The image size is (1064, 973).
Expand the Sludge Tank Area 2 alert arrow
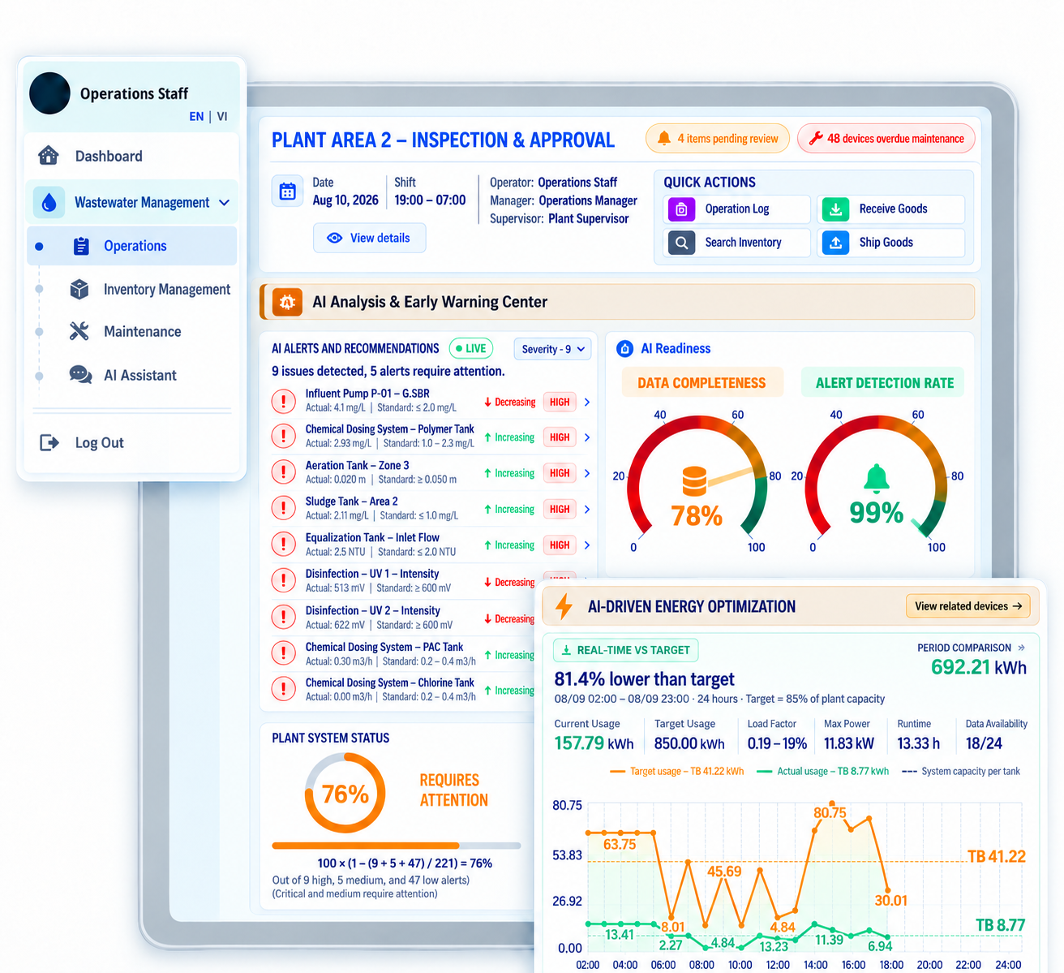tap(587, 510)
